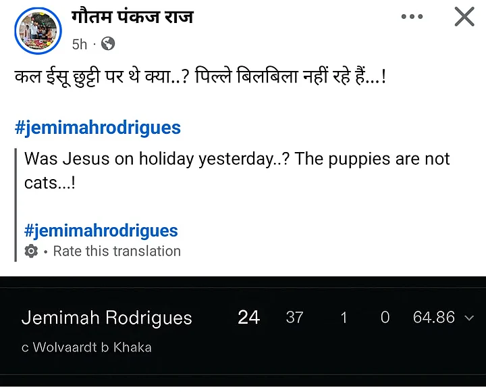This screenshot has height=392, width=486.
Task: Click the runs score 24
Action: [x=248, y=318]
